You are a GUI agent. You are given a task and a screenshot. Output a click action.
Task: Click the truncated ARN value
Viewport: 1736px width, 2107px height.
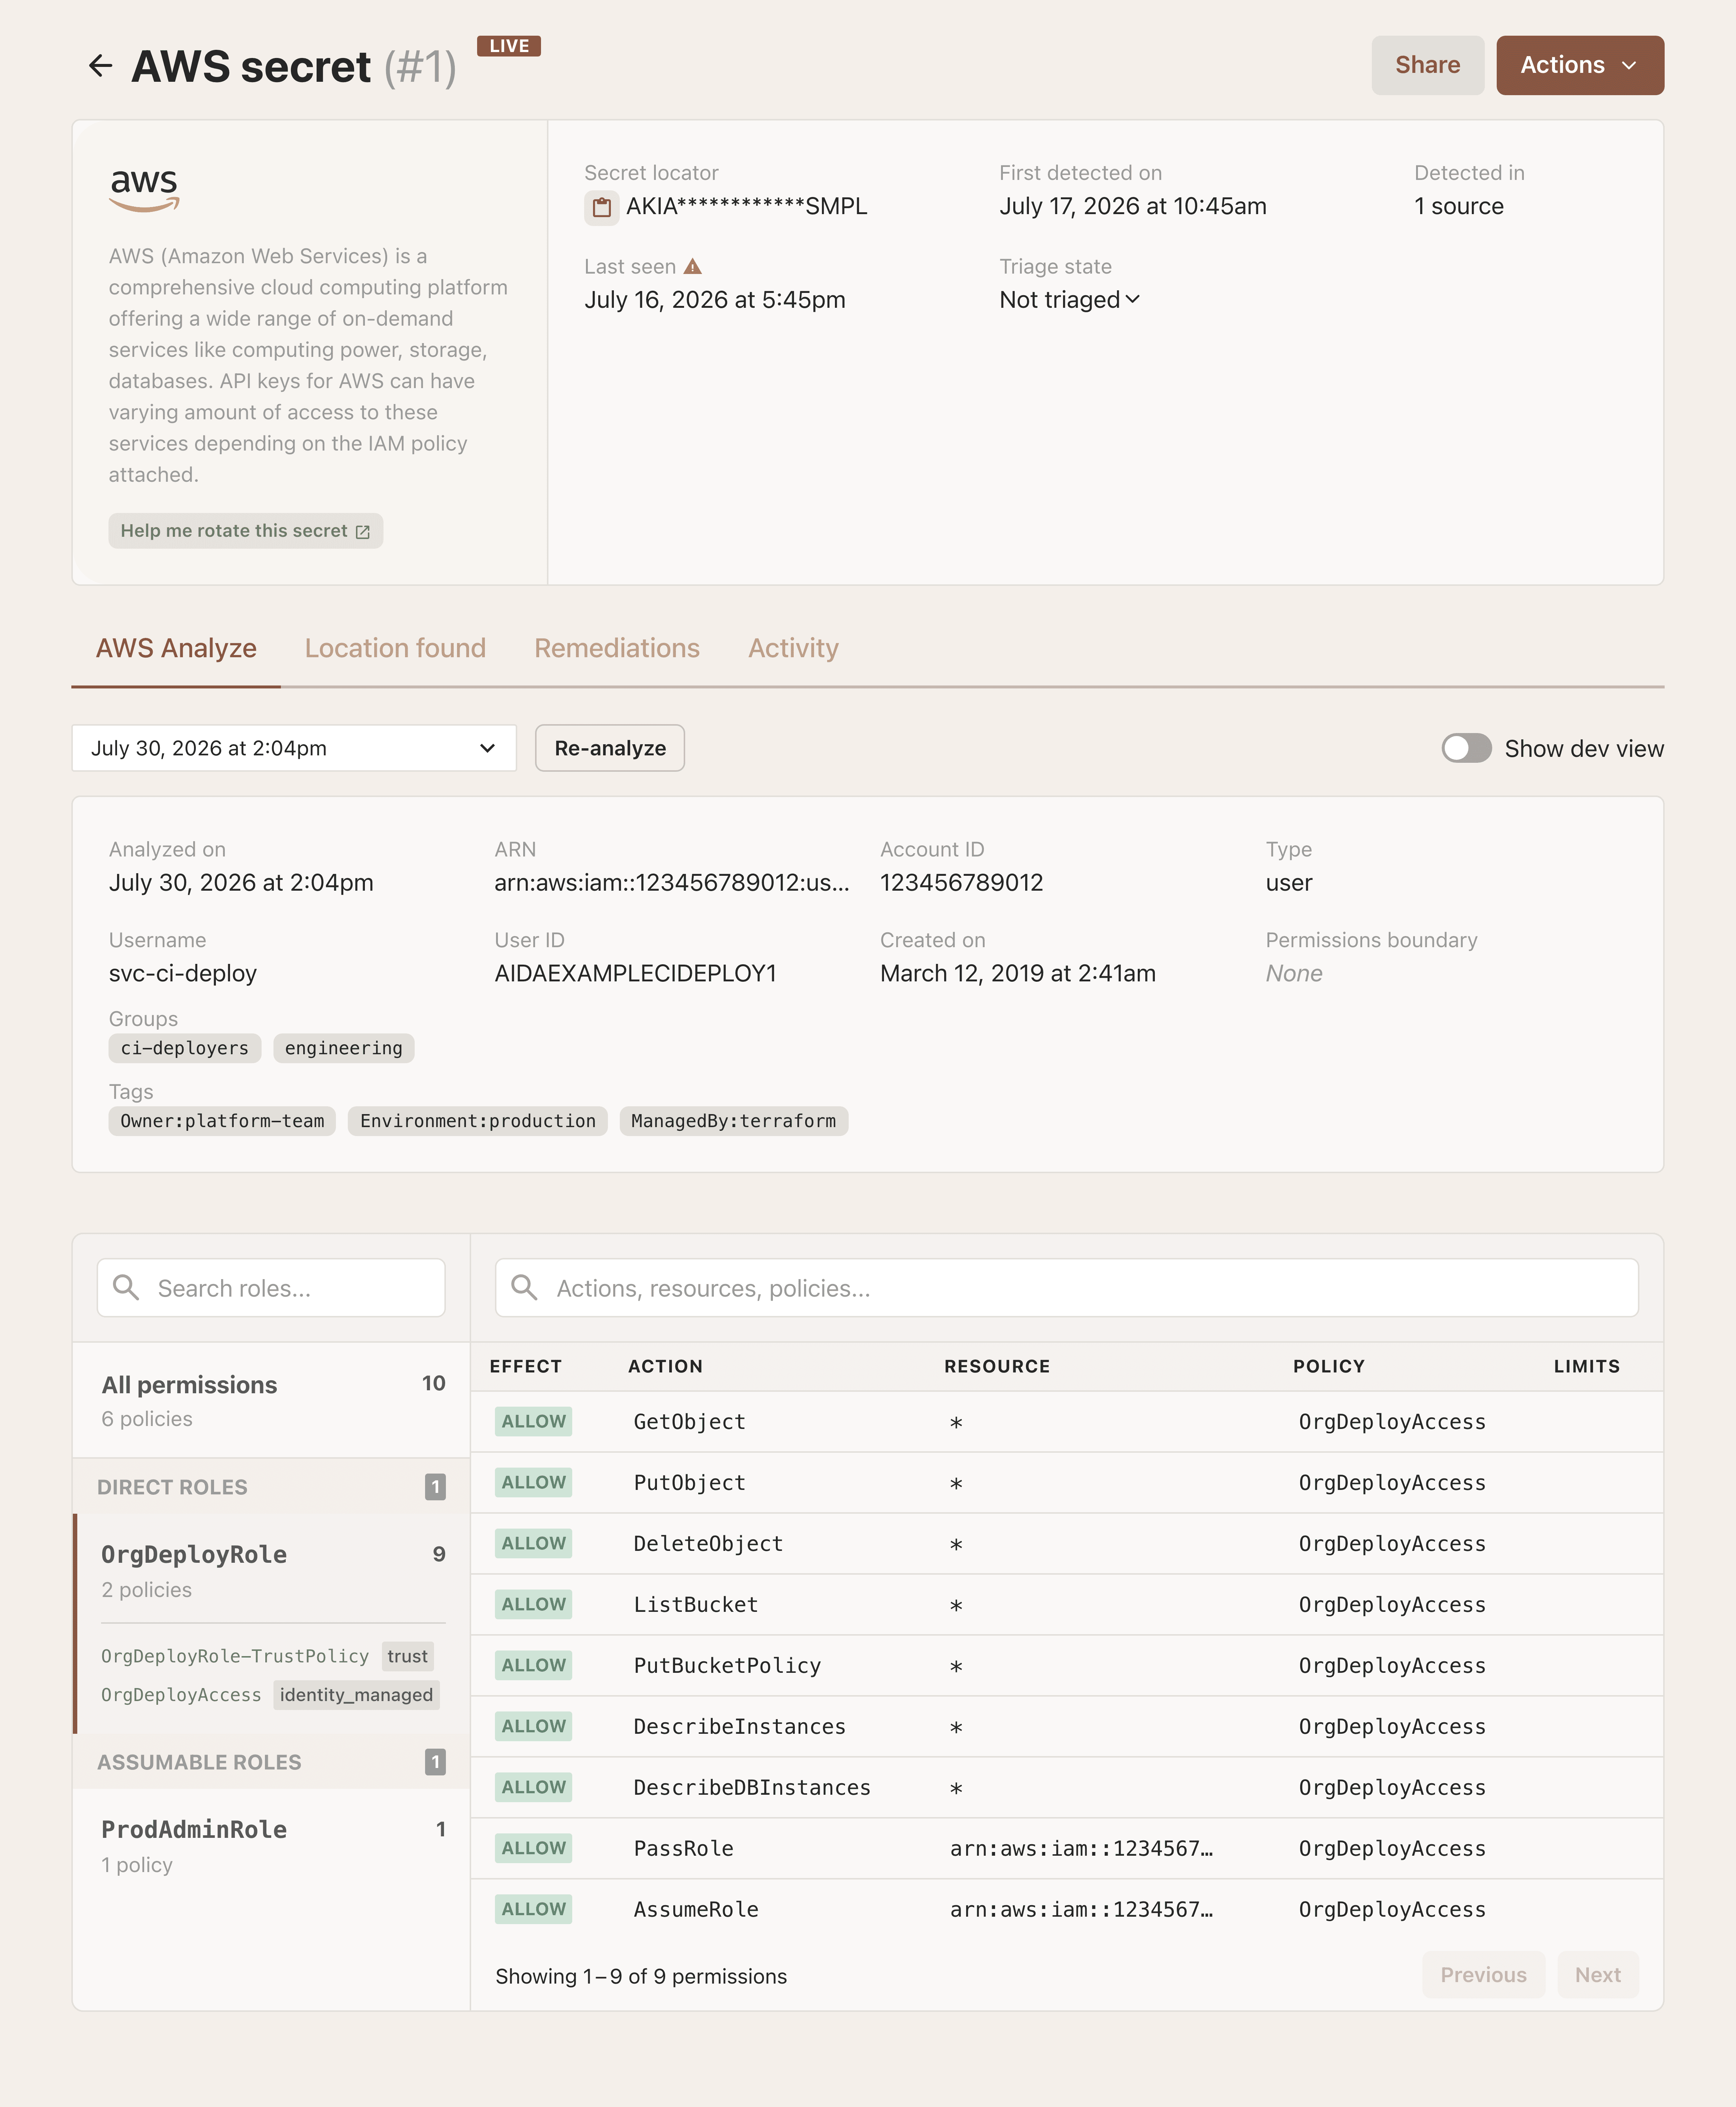672,883
